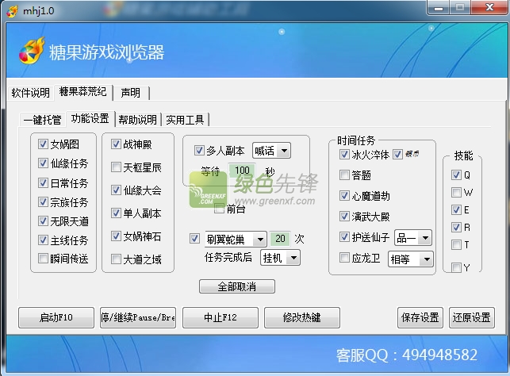This screenshot has height=376, width=510.
Task: Click the 糖果游戏浏览器 header title
Action: click(x=107, y=52)
